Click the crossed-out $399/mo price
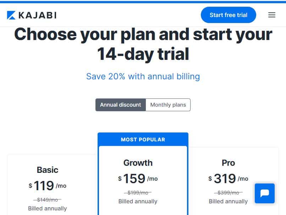This screenshot has width=286, height=215. pyautogui.click(x=229, y=193)
